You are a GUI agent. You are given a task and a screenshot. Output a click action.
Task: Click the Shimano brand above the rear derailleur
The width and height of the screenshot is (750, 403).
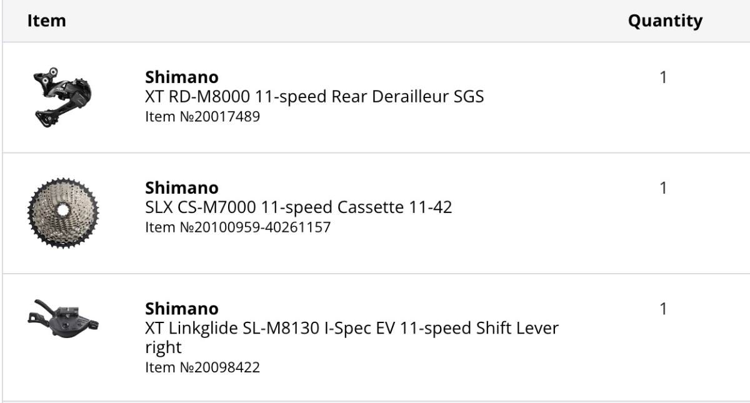(x=182, y=77)
